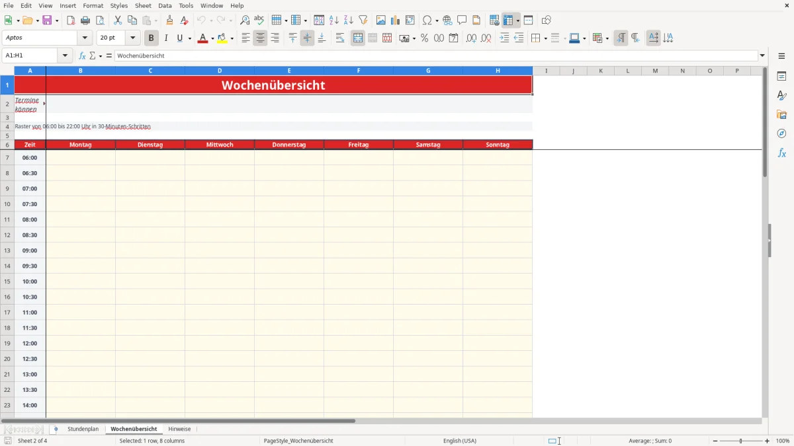Image resolution: width=794 pixels, height=446 pixels.
Task: Open the sidebar Properties panel icon
Action: [x=781, y=77]
